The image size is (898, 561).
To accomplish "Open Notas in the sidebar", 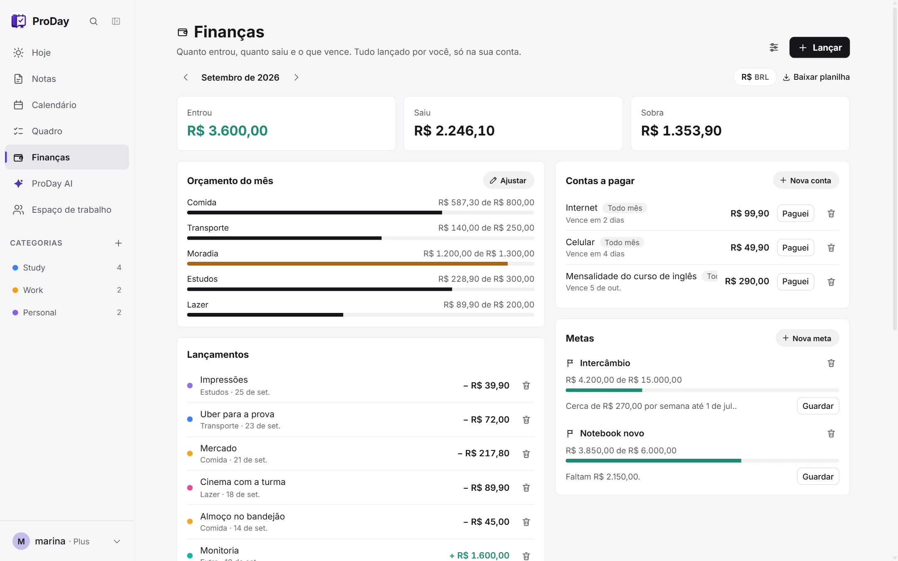I will [67, 79].
